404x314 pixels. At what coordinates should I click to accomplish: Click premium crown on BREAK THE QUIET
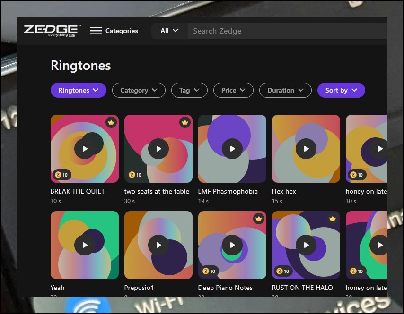pyautogui.click(x=111, y=122)
